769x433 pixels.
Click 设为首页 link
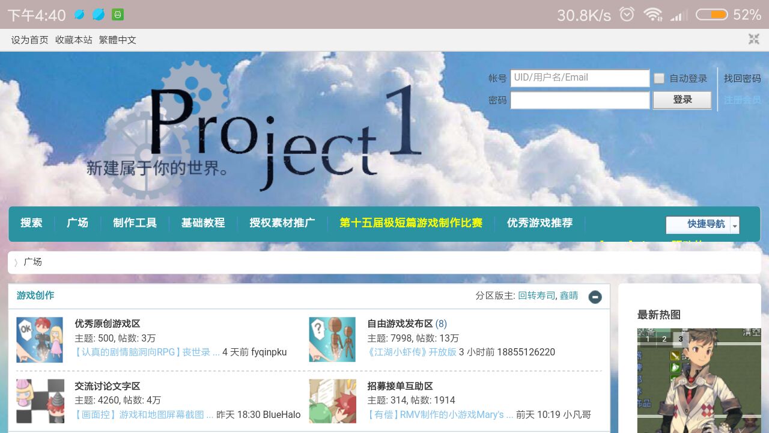(29, 40)
